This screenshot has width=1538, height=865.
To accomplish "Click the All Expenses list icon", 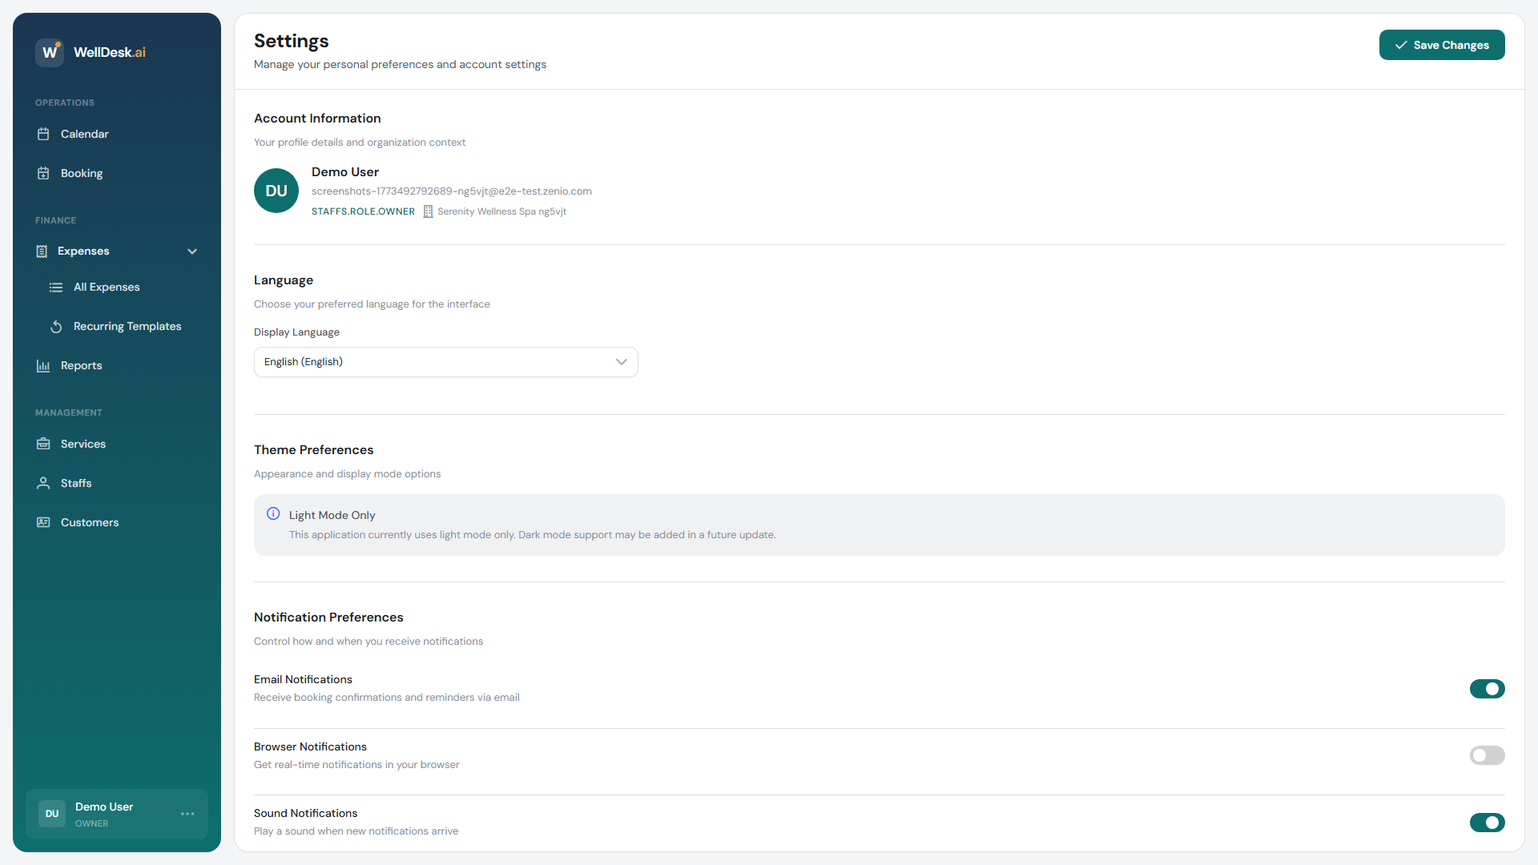I will [x=56, y=287].
